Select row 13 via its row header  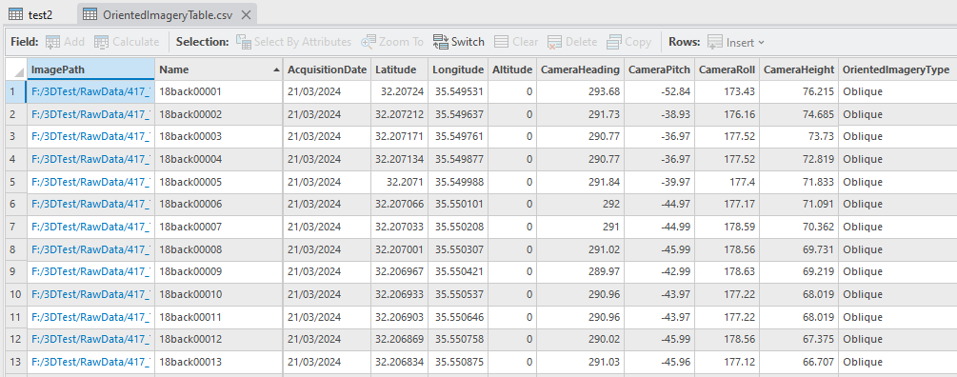(x=16, y=363)
